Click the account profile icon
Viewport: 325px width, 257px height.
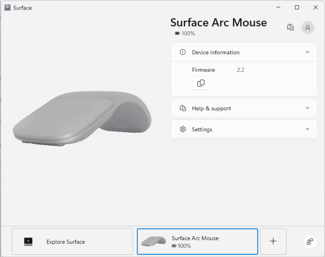[x=307, y=27]
